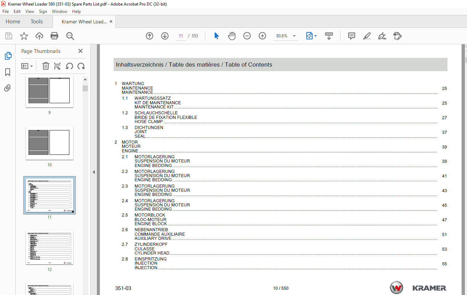The width and height of the screenshot is (467, 295).
Task: Open the Window menu
Action: [60, 12]
